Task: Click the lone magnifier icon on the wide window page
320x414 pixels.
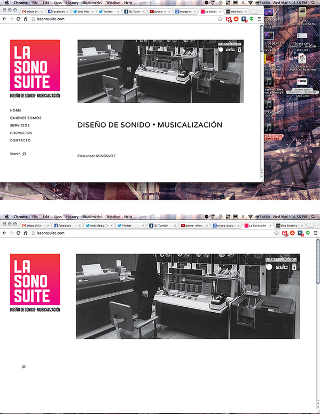Action: click(24, 367)
